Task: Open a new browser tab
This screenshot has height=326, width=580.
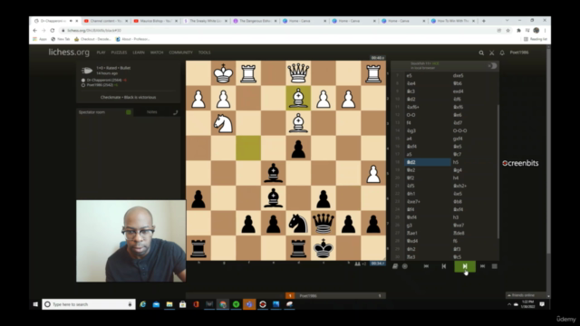Action: pyautogui.click(x=483, y=21)
